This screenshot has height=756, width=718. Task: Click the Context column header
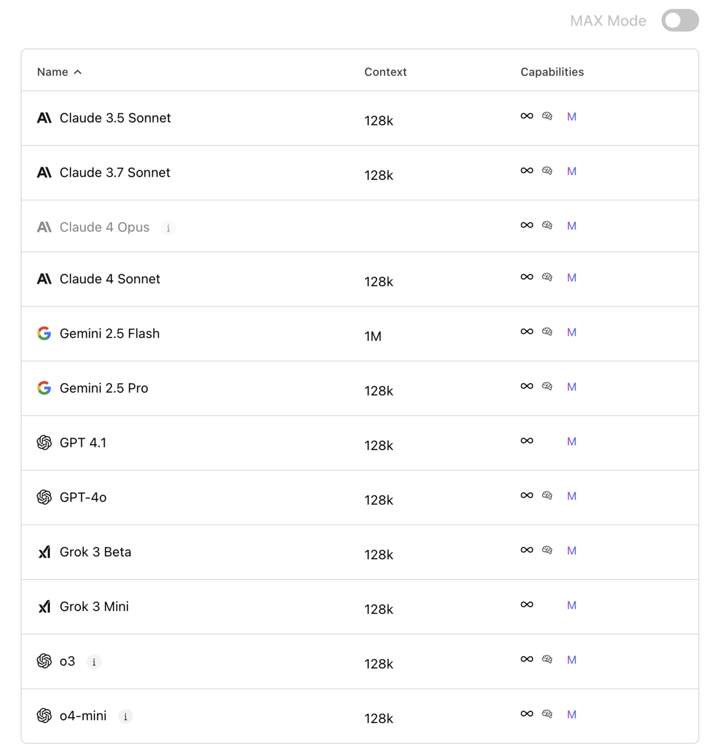[385, 72]
